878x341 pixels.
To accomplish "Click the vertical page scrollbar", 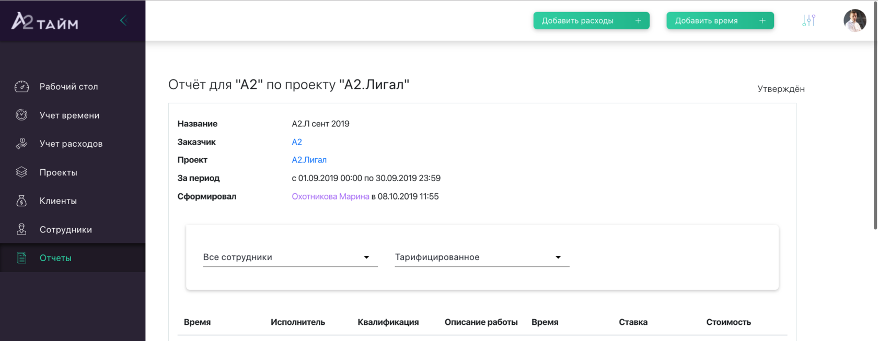I will tap(875, 115).
